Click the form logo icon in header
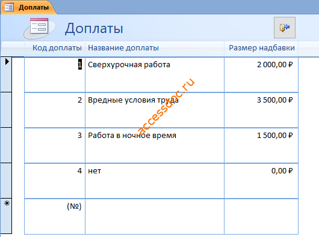319x237 pixels. pyautogui.click(x=39, y=28)
